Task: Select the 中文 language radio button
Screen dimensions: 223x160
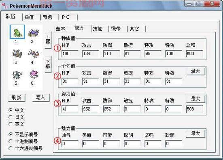Action: click(16, 110)
